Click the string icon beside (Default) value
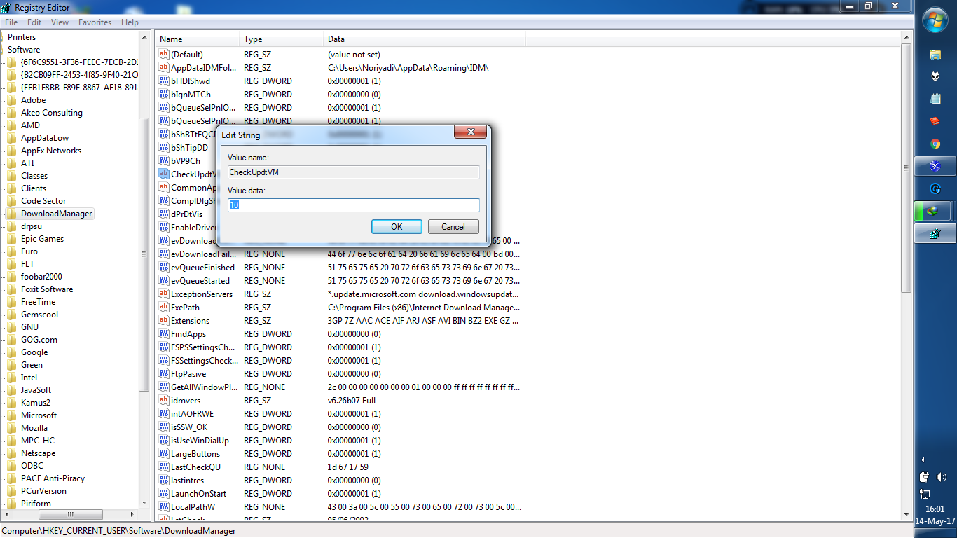This screenshot has height=538, width=957. [x=164, y=54]
